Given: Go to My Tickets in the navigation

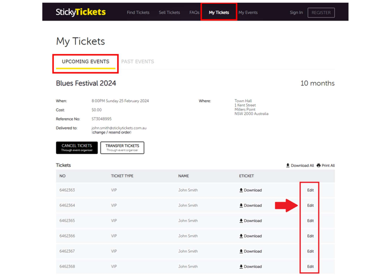Looking at the screenshot, I should pos(219,13).
